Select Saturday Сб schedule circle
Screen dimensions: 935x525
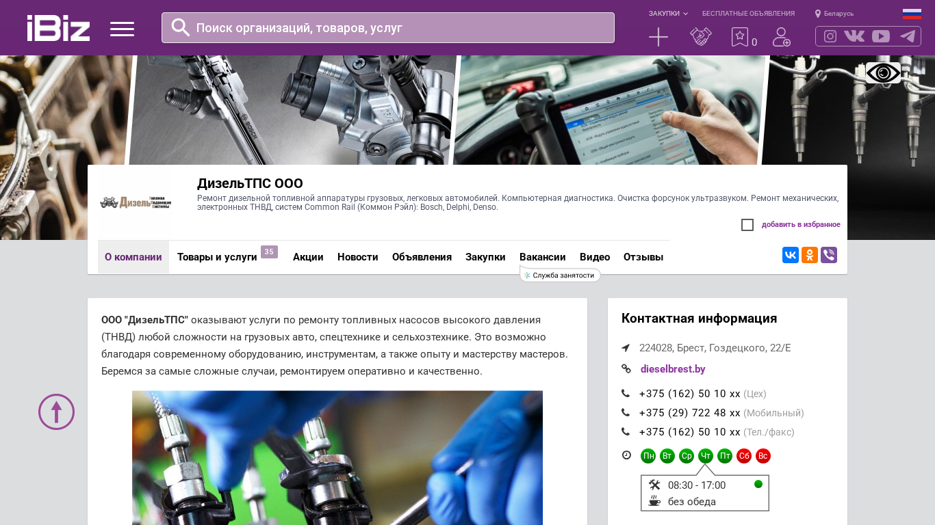(x=744, y=456)
